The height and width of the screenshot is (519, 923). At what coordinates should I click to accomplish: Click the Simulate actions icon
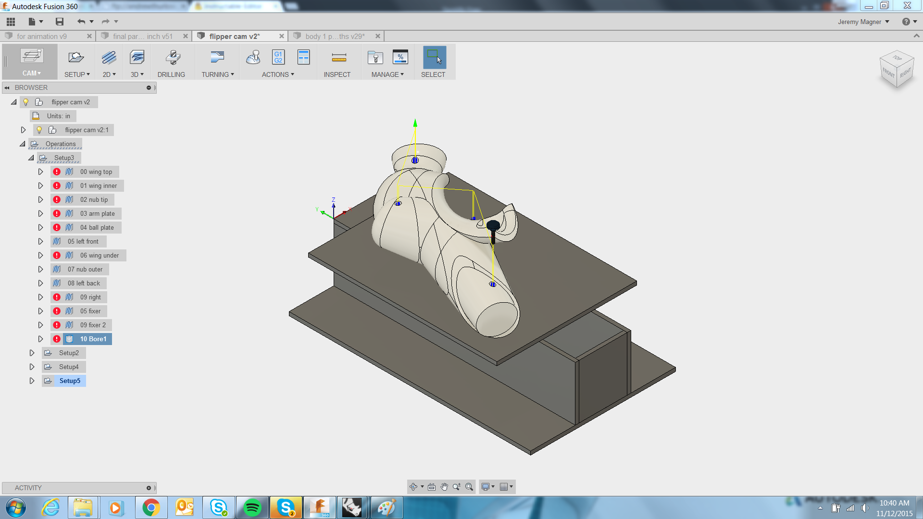tap(253, 58)
